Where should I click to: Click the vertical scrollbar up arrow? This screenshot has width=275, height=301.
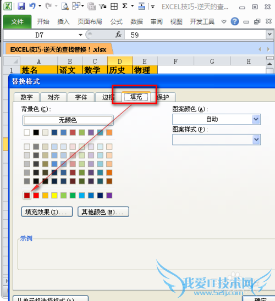(269, 64)
